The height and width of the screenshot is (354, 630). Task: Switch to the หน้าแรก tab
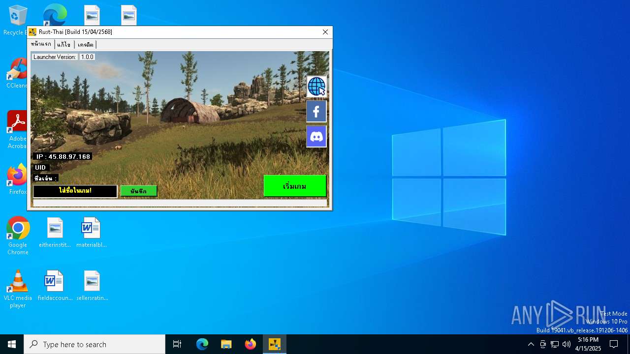coord(41,44)
